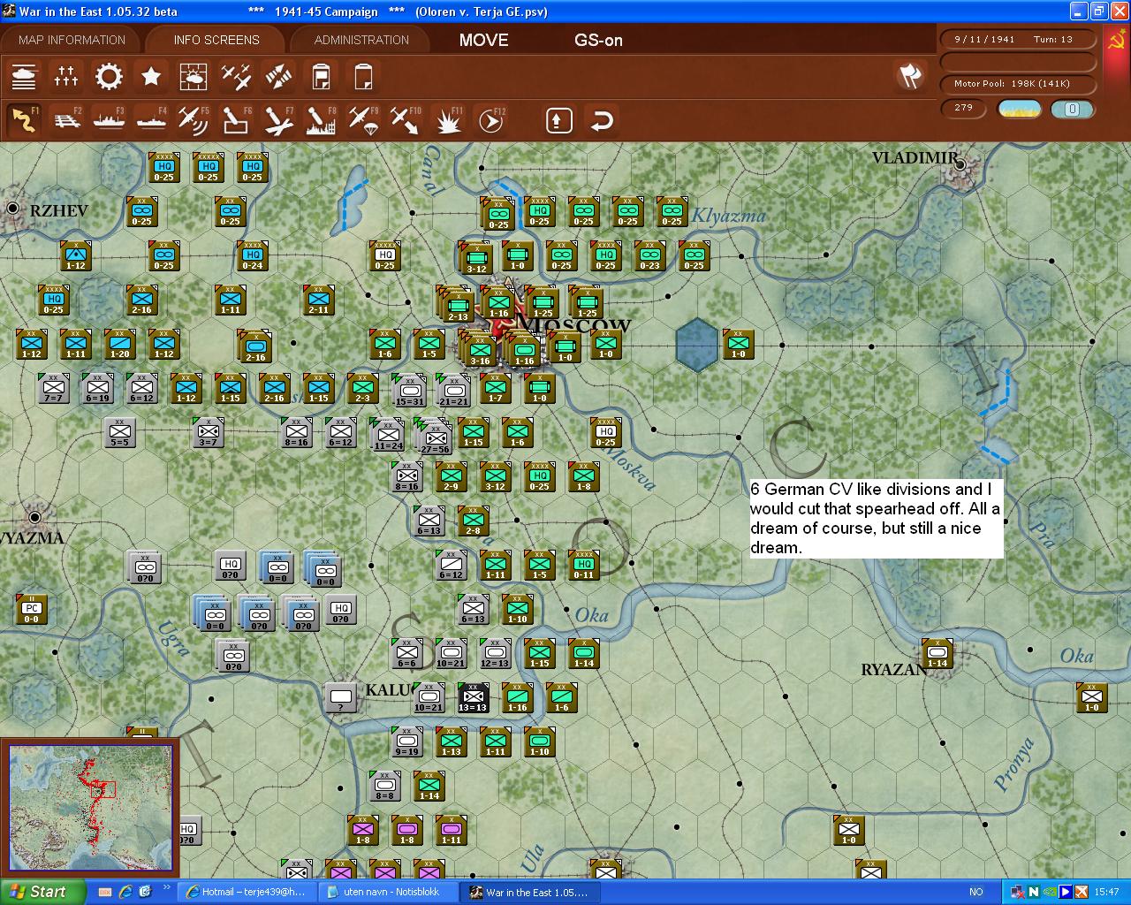Click the two-flags icon in the top bar
The width and height of the screenshot is (1131, 905).
[x=910, y=76]
